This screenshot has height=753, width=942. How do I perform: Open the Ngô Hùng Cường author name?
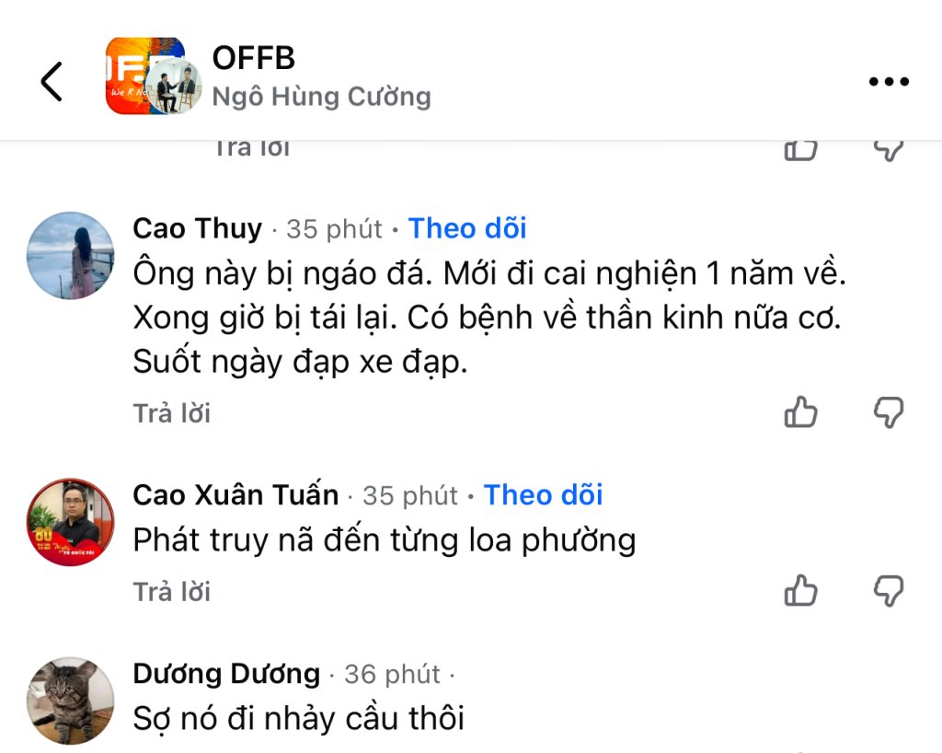[321, 97]
